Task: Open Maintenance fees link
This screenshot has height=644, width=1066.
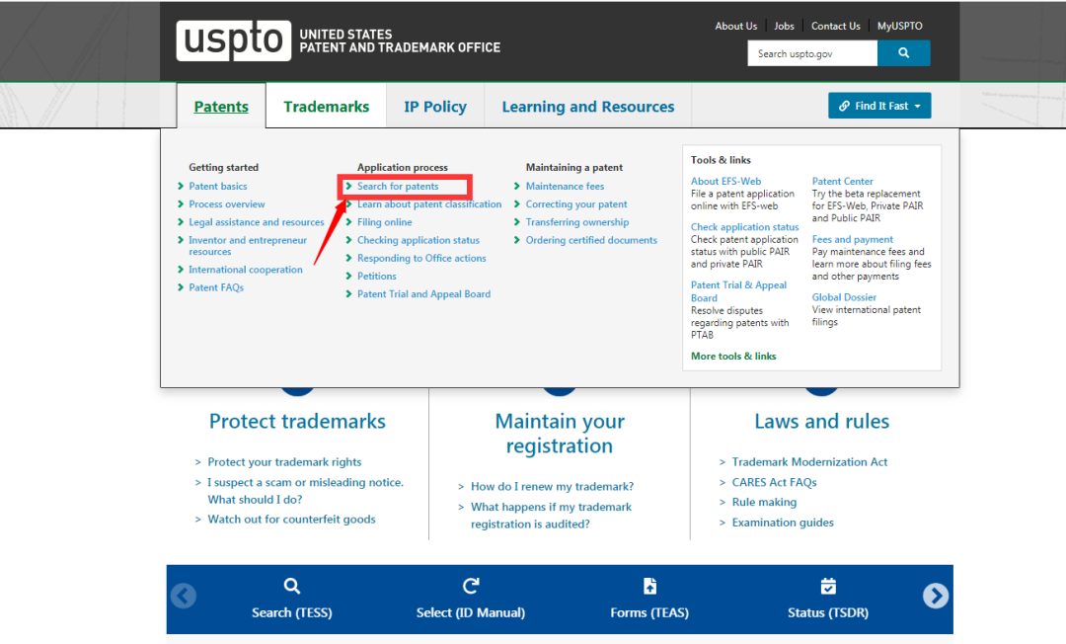Action: (x=565, y=186)
